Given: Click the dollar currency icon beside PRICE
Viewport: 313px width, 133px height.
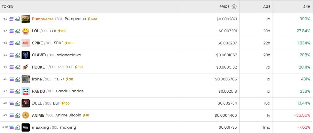Looking at the screenshot, I should coord(234,7).
